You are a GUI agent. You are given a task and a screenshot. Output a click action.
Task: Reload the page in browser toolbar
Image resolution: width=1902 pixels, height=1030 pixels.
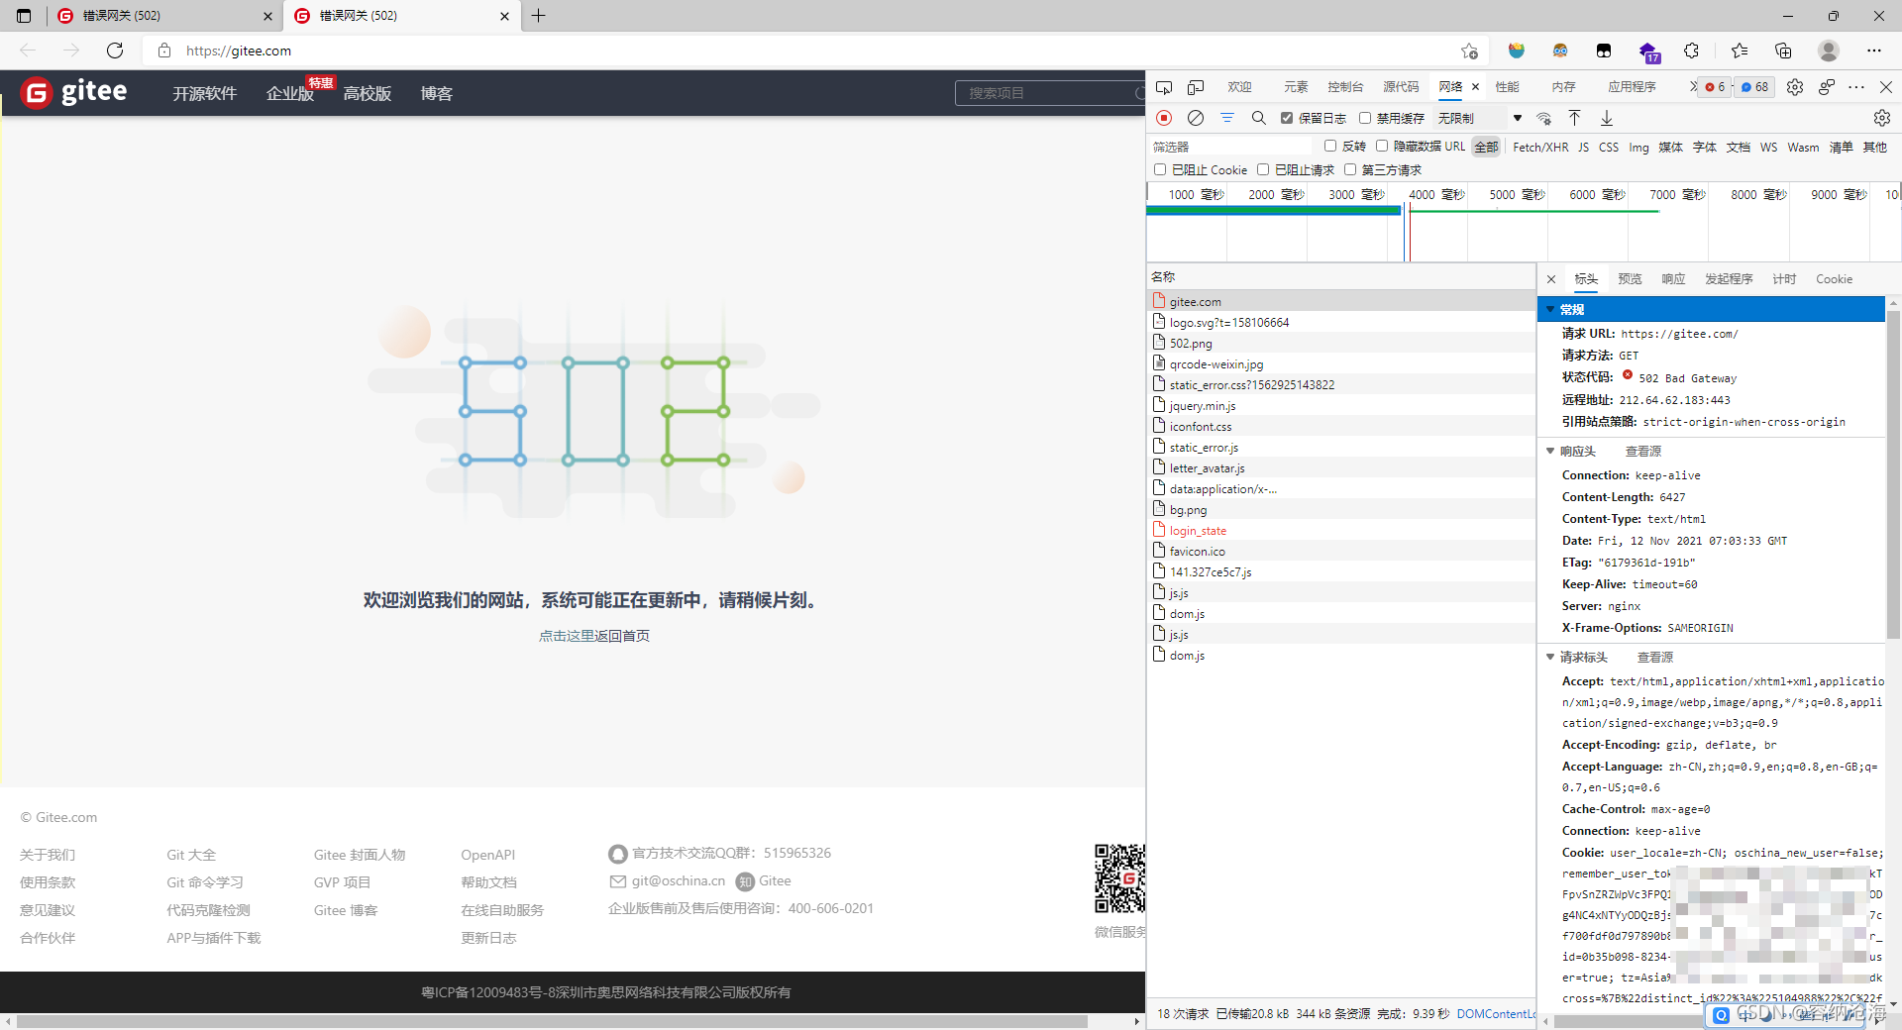[115, 51]
